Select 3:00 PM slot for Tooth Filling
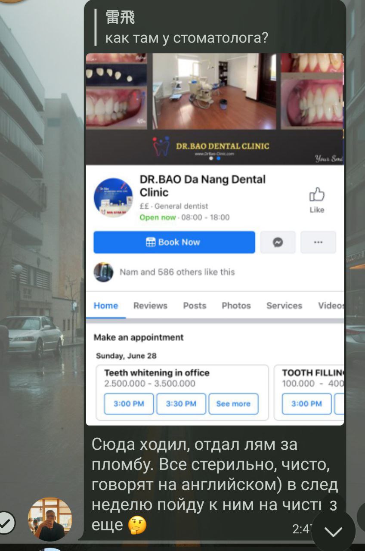 306,404
